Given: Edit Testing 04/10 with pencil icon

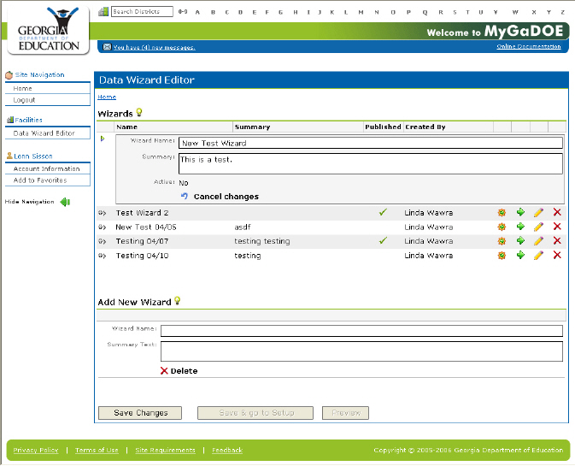Looking at the screenshot, I should [x=538, y=256].
